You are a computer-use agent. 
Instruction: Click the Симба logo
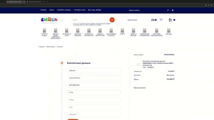click(49, 20)
